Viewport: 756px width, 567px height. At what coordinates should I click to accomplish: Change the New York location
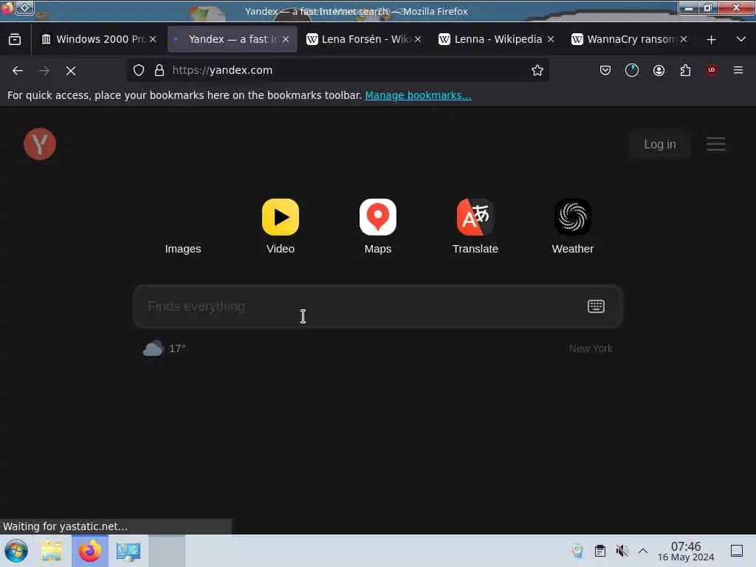click(591, 348)
